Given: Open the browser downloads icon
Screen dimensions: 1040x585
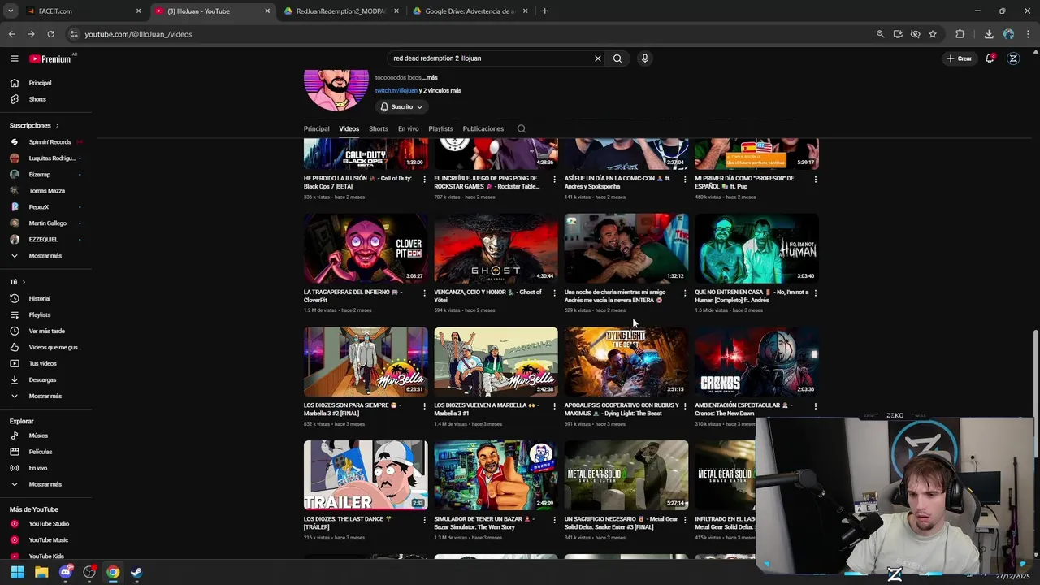Looking at the screenshot, I should (x=989, y=34).
